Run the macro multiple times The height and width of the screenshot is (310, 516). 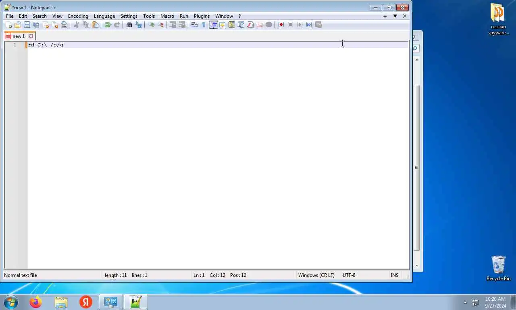click(x=309, y=25)
